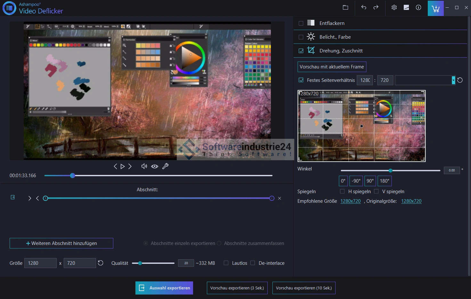Reset the aspect ratio with circular arrow
471x299 pixels.
click(x=460, y=80)
